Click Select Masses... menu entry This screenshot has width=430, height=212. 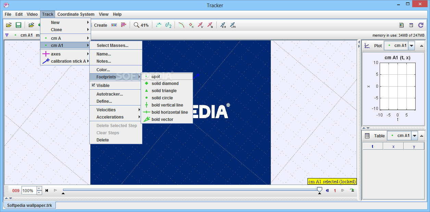pyautogui.click(x=116, y=46)
